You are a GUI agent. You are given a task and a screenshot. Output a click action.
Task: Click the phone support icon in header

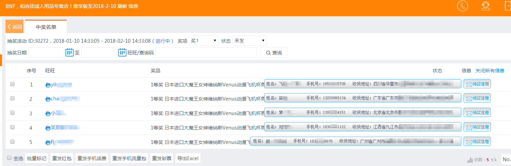462,6
